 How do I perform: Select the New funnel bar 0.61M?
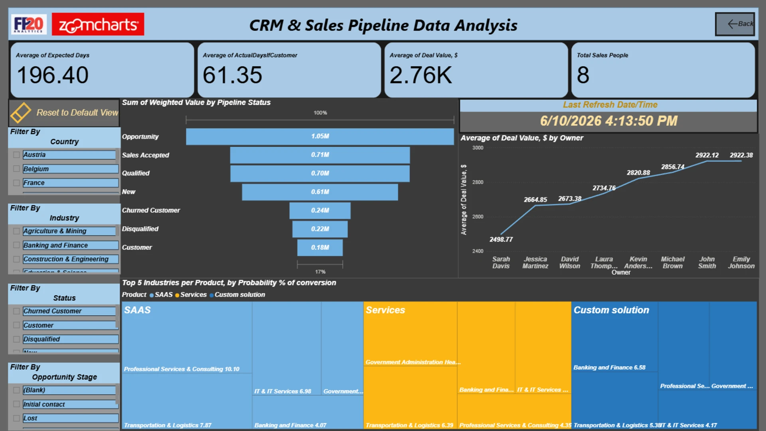(320, 192)
